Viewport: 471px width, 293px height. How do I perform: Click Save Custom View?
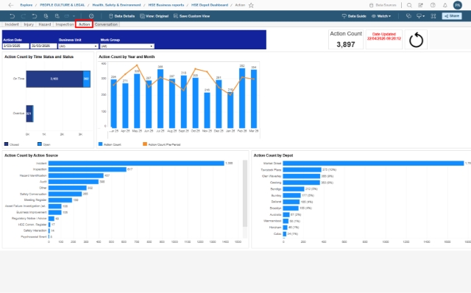(191, 16)
